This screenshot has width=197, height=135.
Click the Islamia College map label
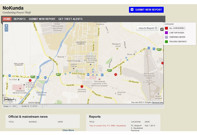pos(73,65)
